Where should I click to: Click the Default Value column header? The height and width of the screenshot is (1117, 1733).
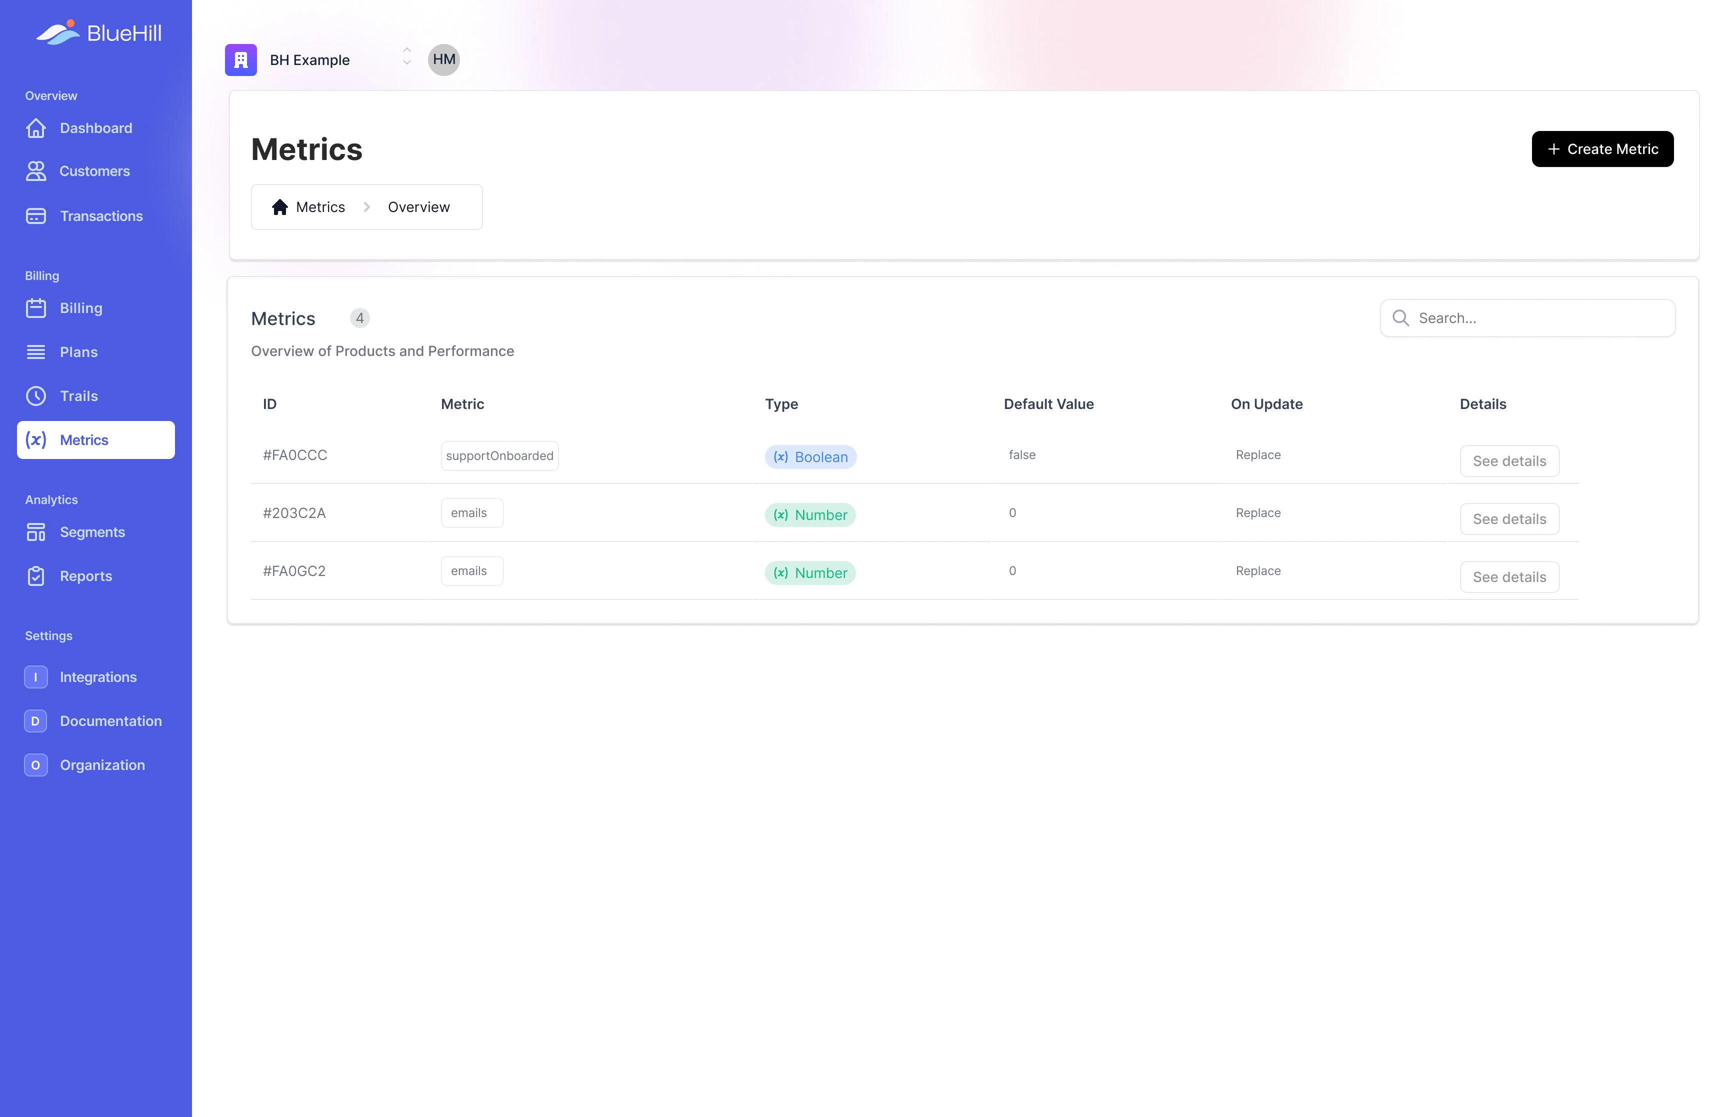pos(1048,404)
